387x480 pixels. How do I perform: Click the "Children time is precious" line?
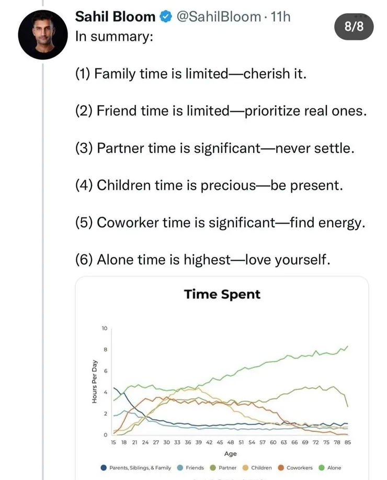click(208, 185)
